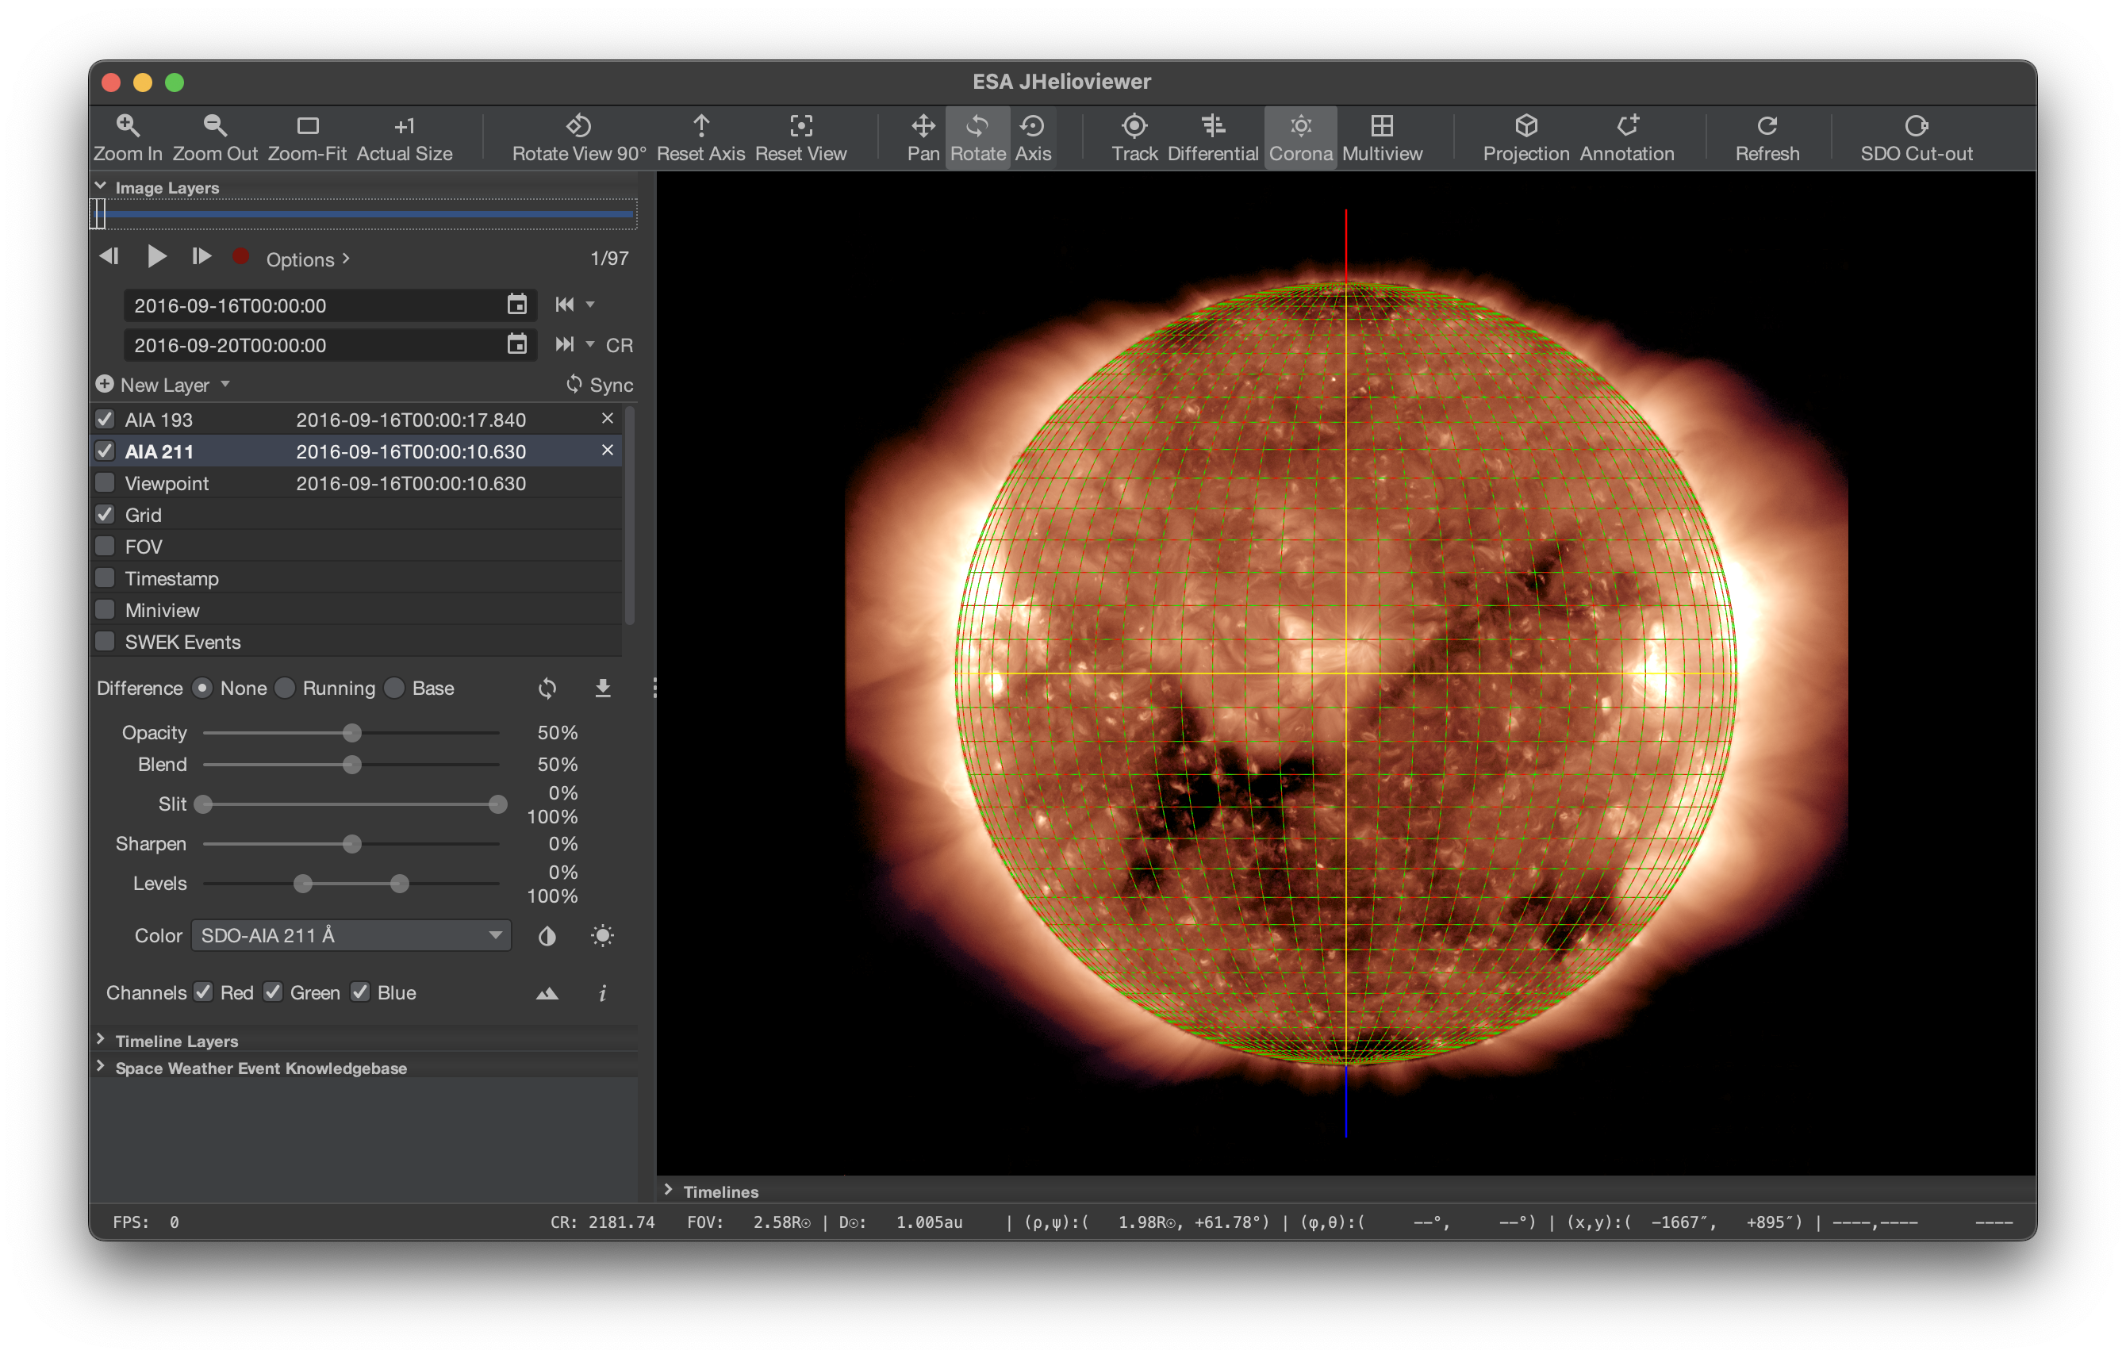2126x1358 pixels.
Task: Click the Annotation tool icon
Action: coord(1626,126)
